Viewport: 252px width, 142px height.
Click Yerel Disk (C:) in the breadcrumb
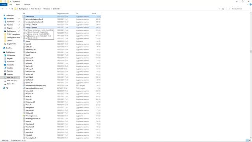[36, 9]
